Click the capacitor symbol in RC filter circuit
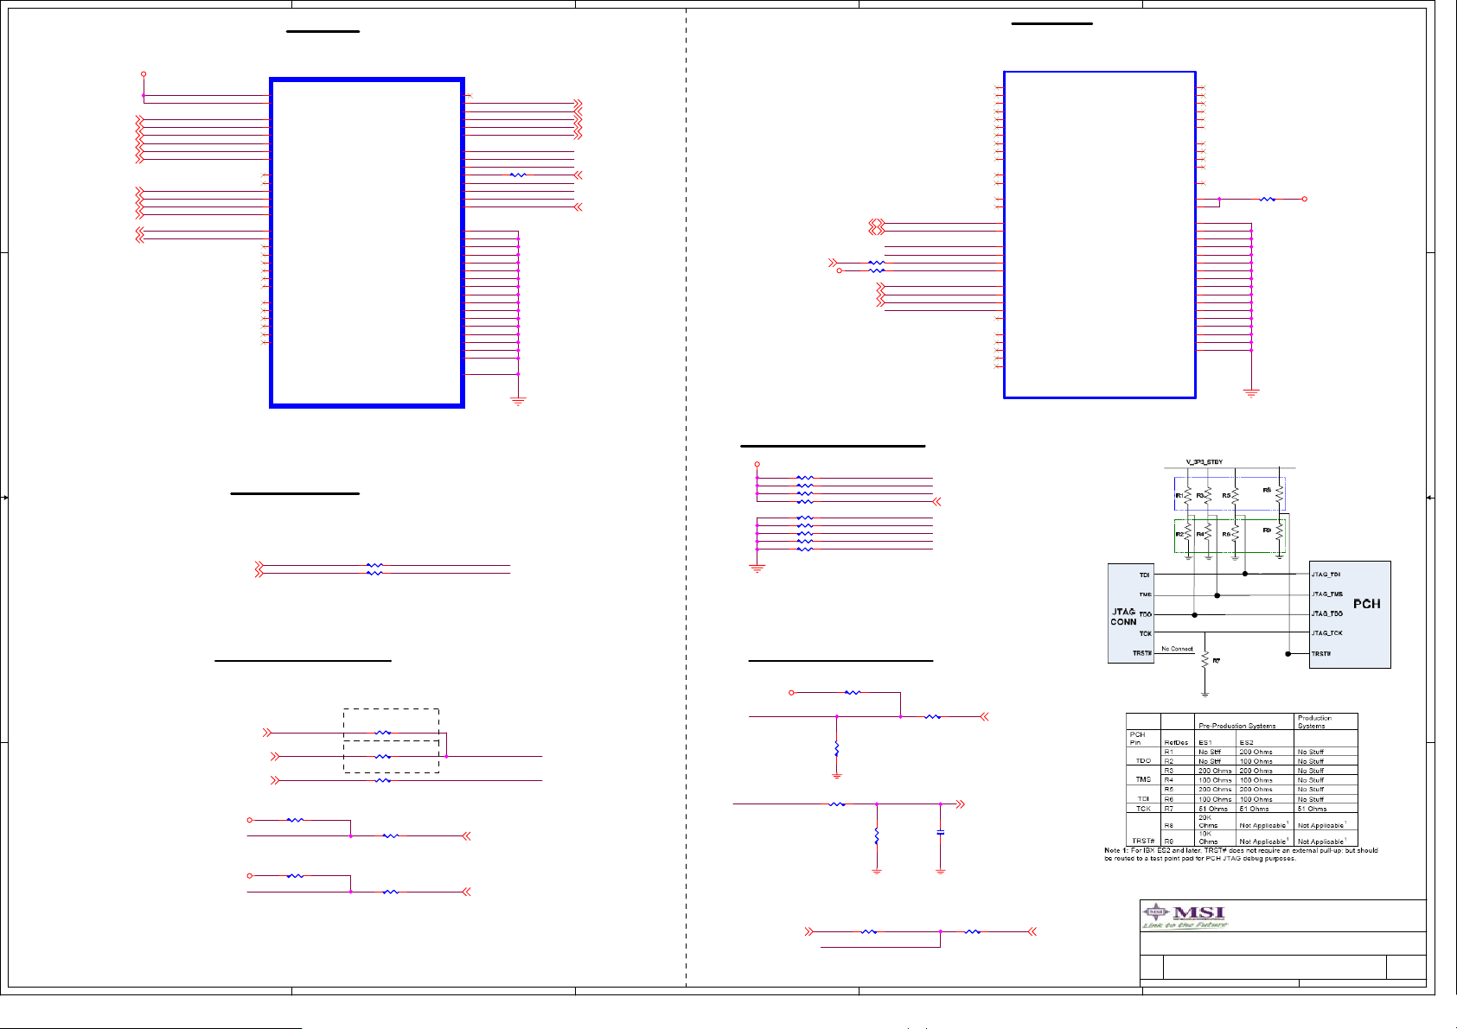The image size is (1457, 1029). [x=941, y=833]
